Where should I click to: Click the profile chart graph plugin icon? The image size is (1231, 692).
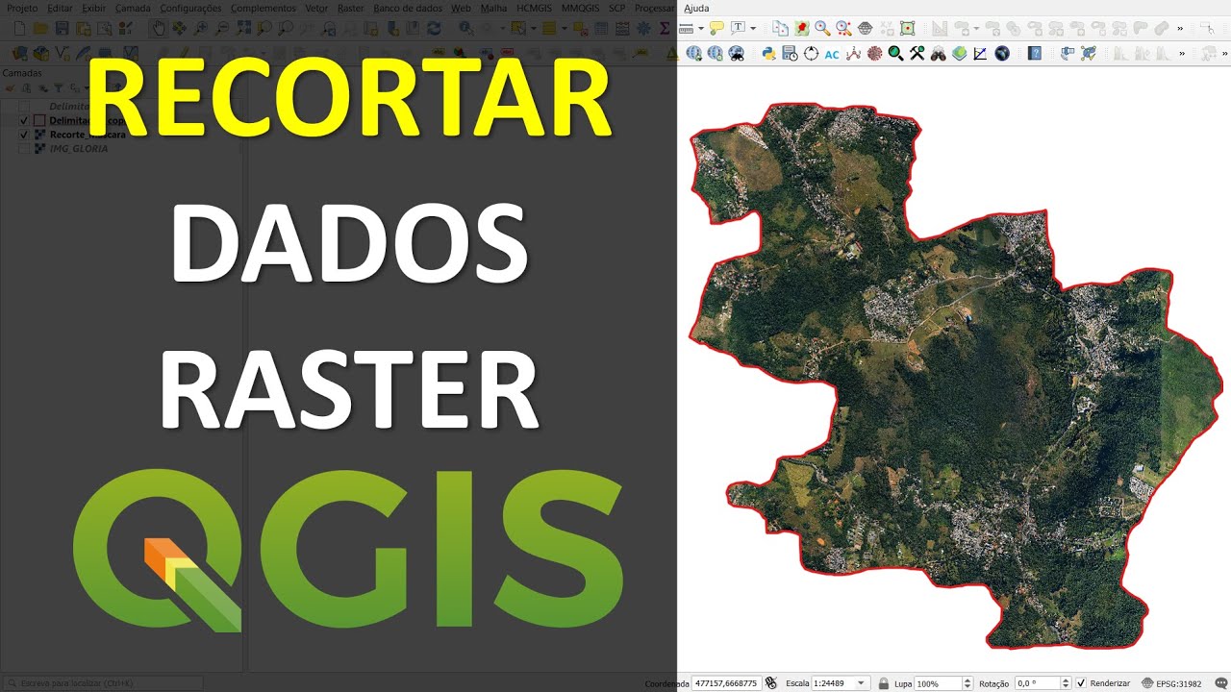click(x=980, y=54)
